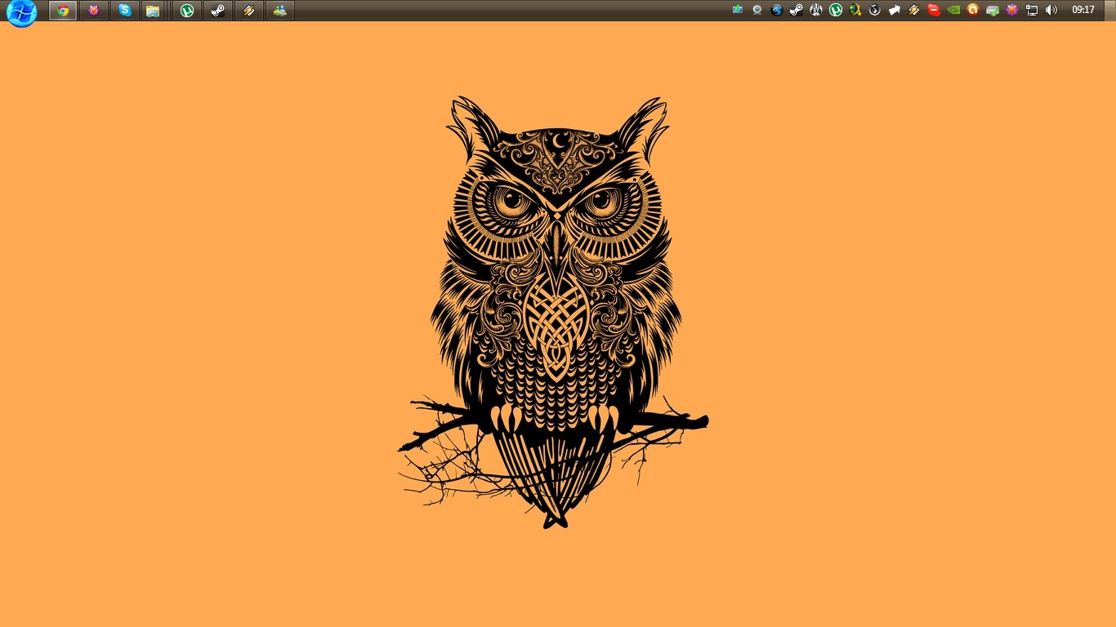Viewport: 1116px width, 627px height.
Task: Launch File Explorer from the taskbar
Action: 153,11
